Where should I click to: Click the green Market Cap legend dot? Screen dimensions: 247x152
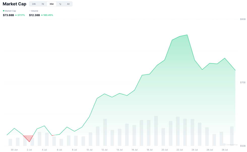tap(4, 11)
